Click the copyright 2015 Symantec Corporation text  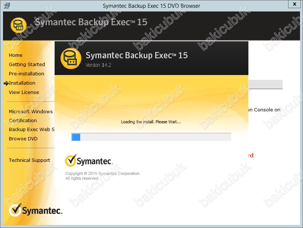pos(103,173)
